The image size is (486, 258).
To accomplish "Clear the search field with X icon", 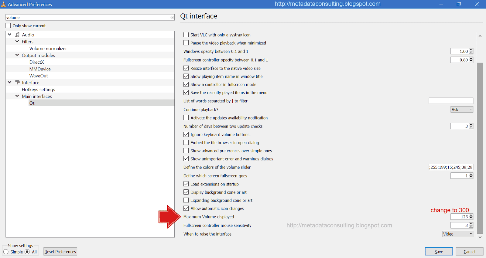I will tap(172, 18).
